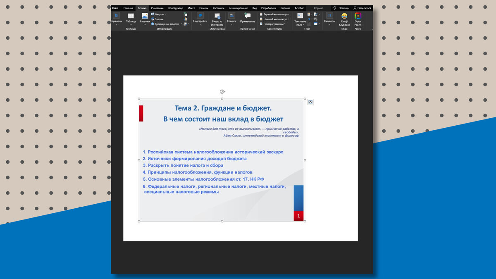This screenshot has height=279, width=496.
Task: Open Нижний колонтитул (Footer) dropdown
Action: 274,19
